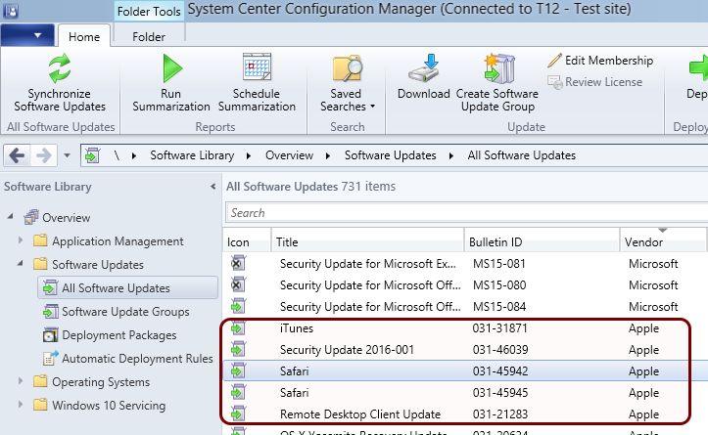This screenshot has width=708, height=435.
Task: Click the Edit Membership pencil icon
Action: tap(554, 61)
